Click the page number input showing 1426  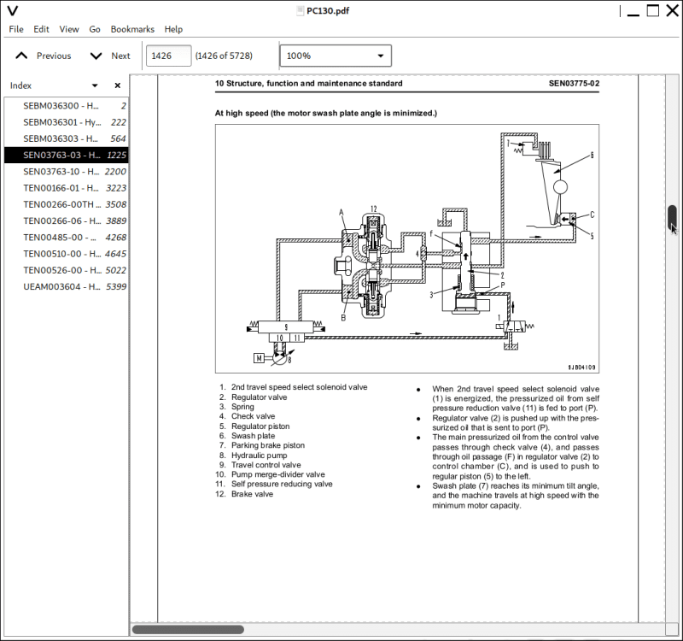click(168, 55)
